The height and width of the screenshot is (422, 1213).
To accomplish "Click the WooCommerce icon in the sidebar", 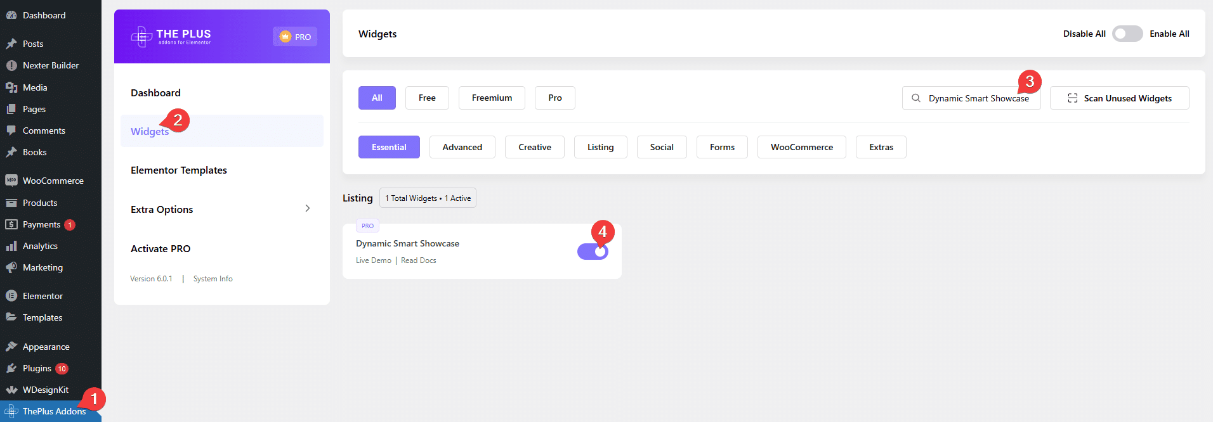I will (x=11, y=181).
